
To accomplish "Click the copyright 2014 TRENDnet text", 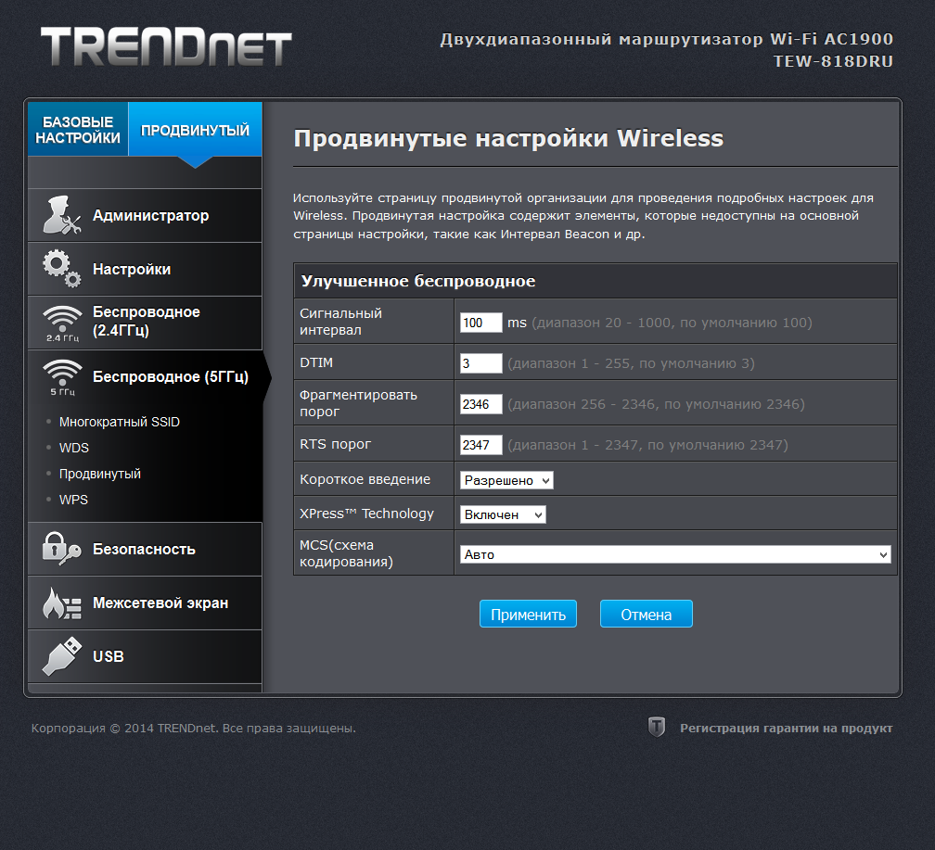I will pos(193,728).
